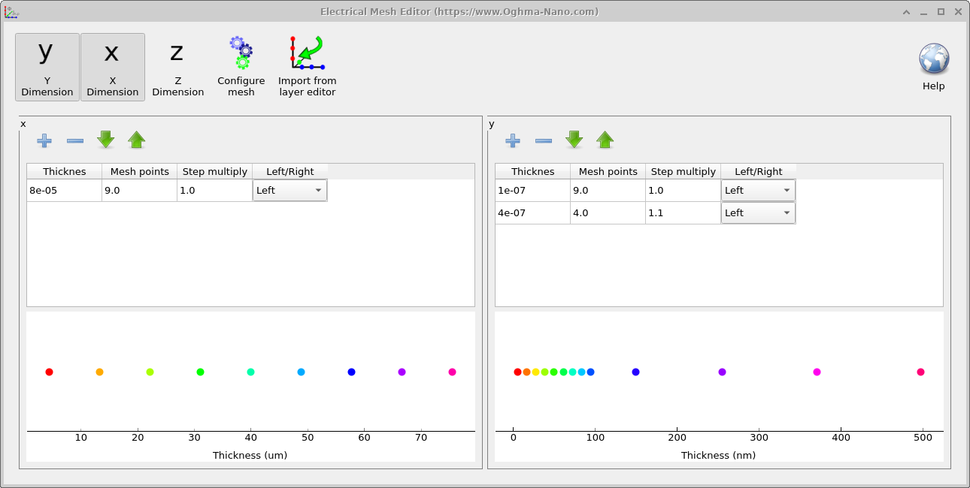The height and width of the screenshot is (488, 970).
Task: Select the X Dimension button
Action: (112, 67)
